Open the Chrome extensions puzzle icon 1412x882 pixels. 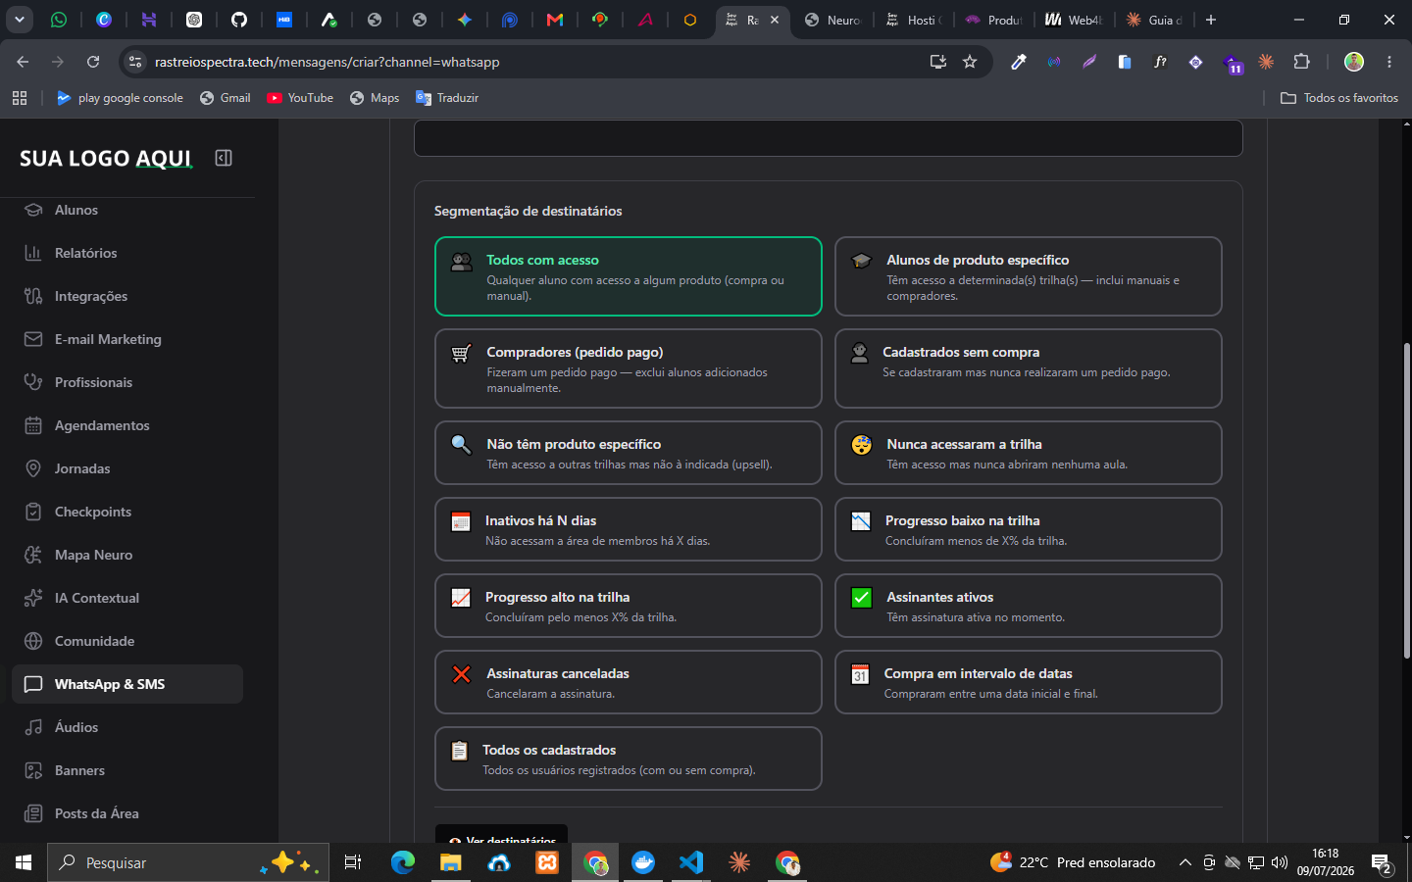click(1301, 62)
